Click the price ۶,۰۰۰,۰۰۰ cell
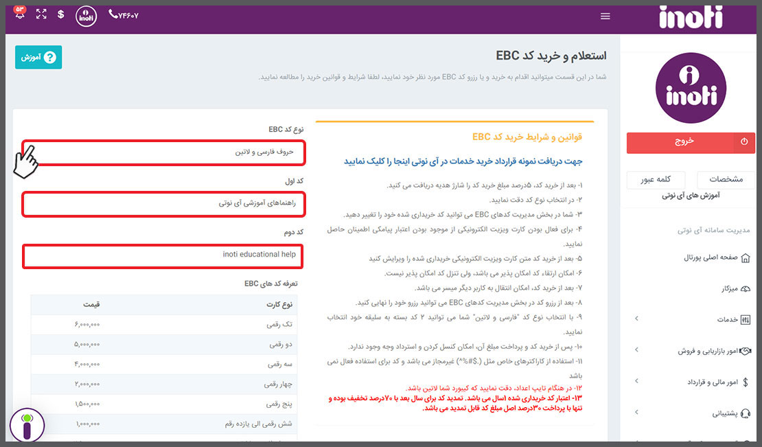 click(87, 325)
